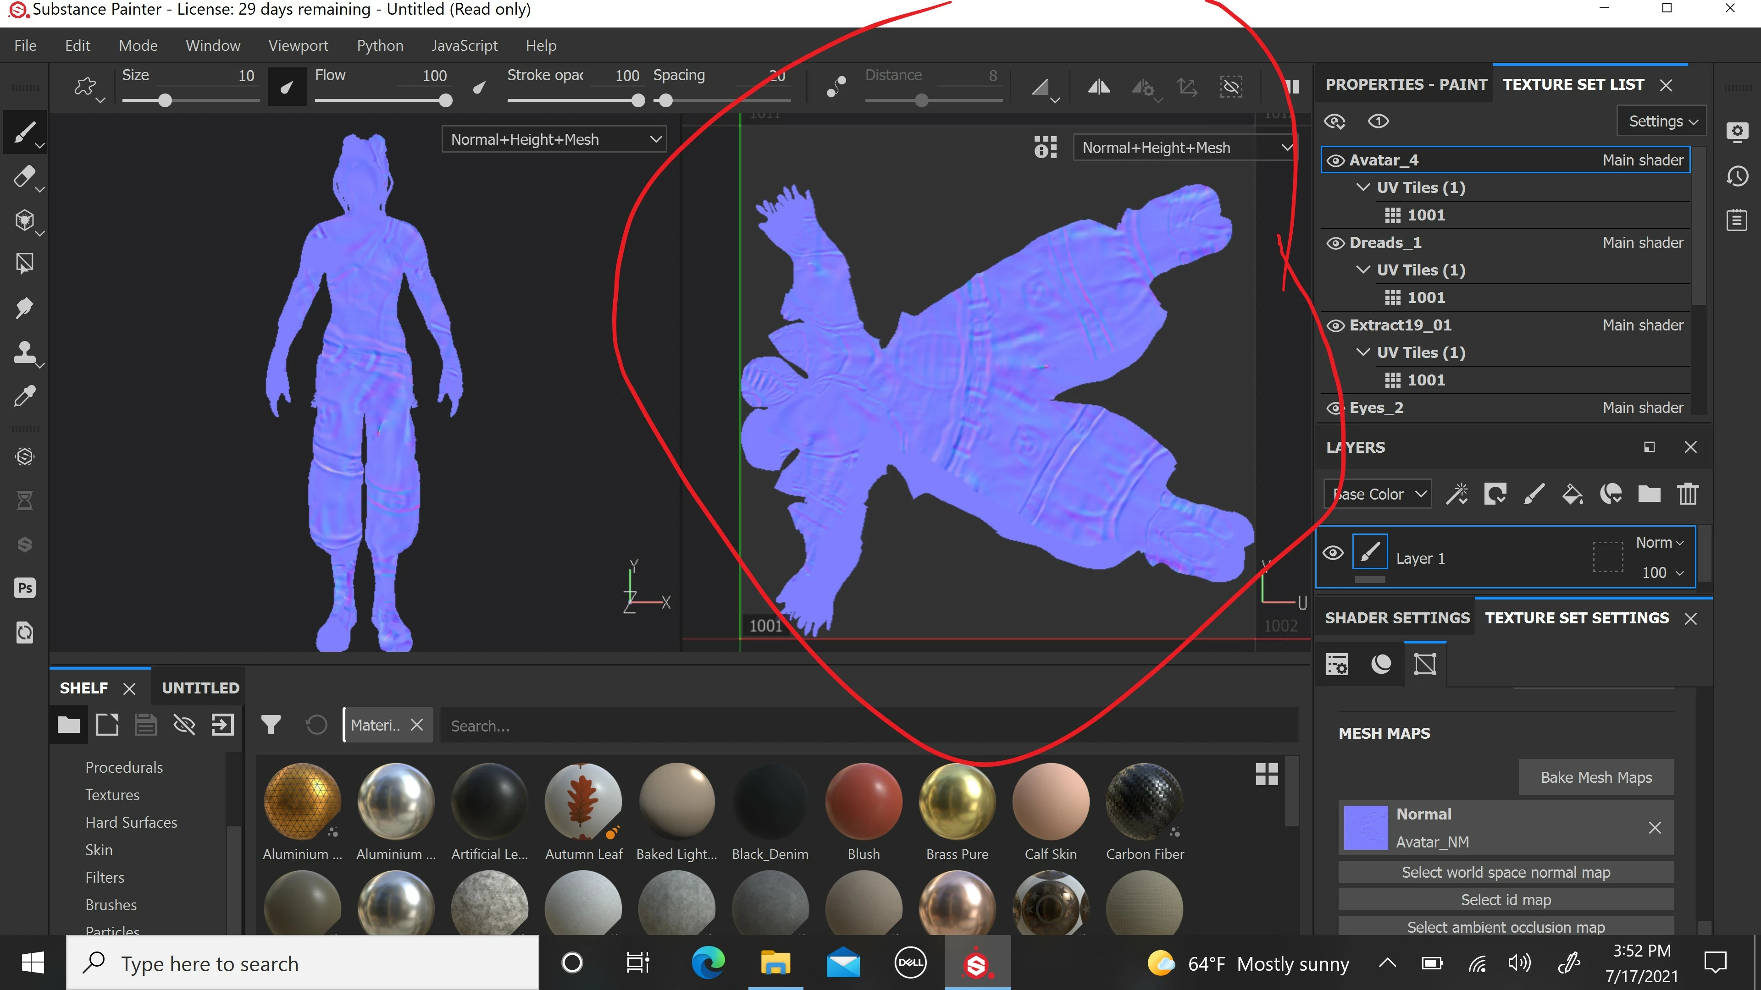Click Select world space normal map
The image size is (1761, 990).
pyautogui.click(x=1505, y=872)
